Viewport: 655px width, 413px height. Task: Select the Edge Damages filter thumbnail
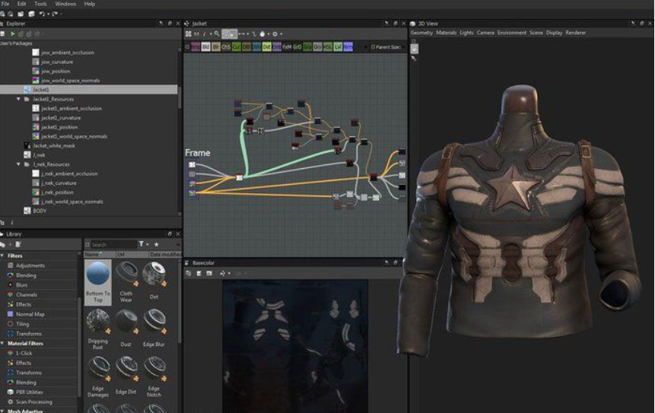click(x=98, y=376)
